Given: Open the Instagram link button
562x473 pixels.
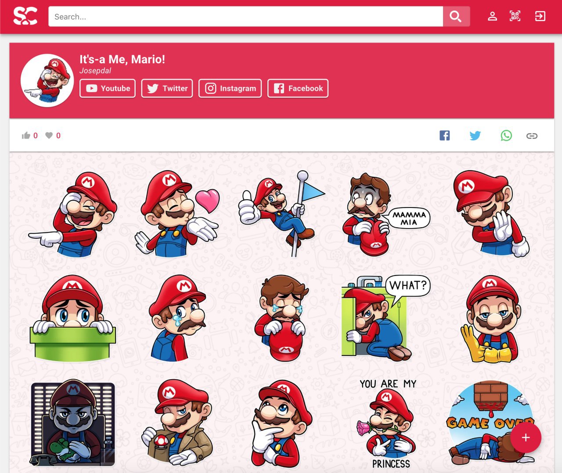Looking at the screenshot, I should [x=230, y=88].
